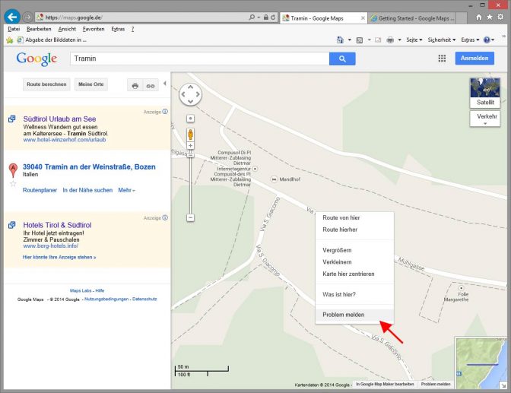This screenshot has height=393, width=511.
Task: Click the Anzeige info icon at Hotels Tirol ad
Action: pyautogui.click(x=165, y=217)
